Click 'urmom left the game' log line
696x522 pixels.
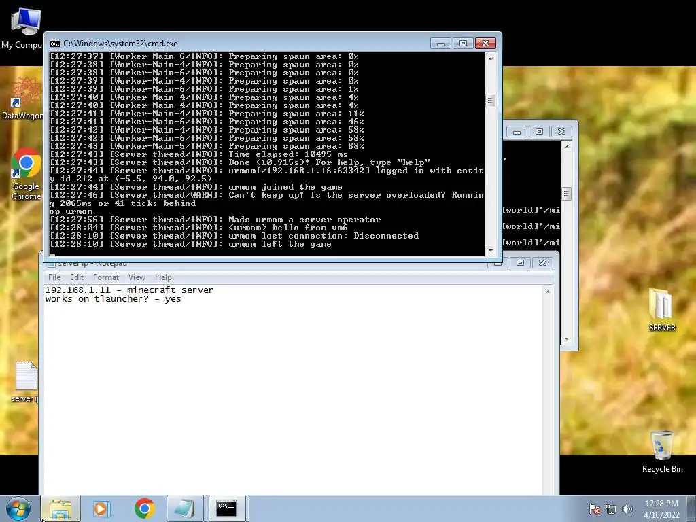tap(190, 244)
